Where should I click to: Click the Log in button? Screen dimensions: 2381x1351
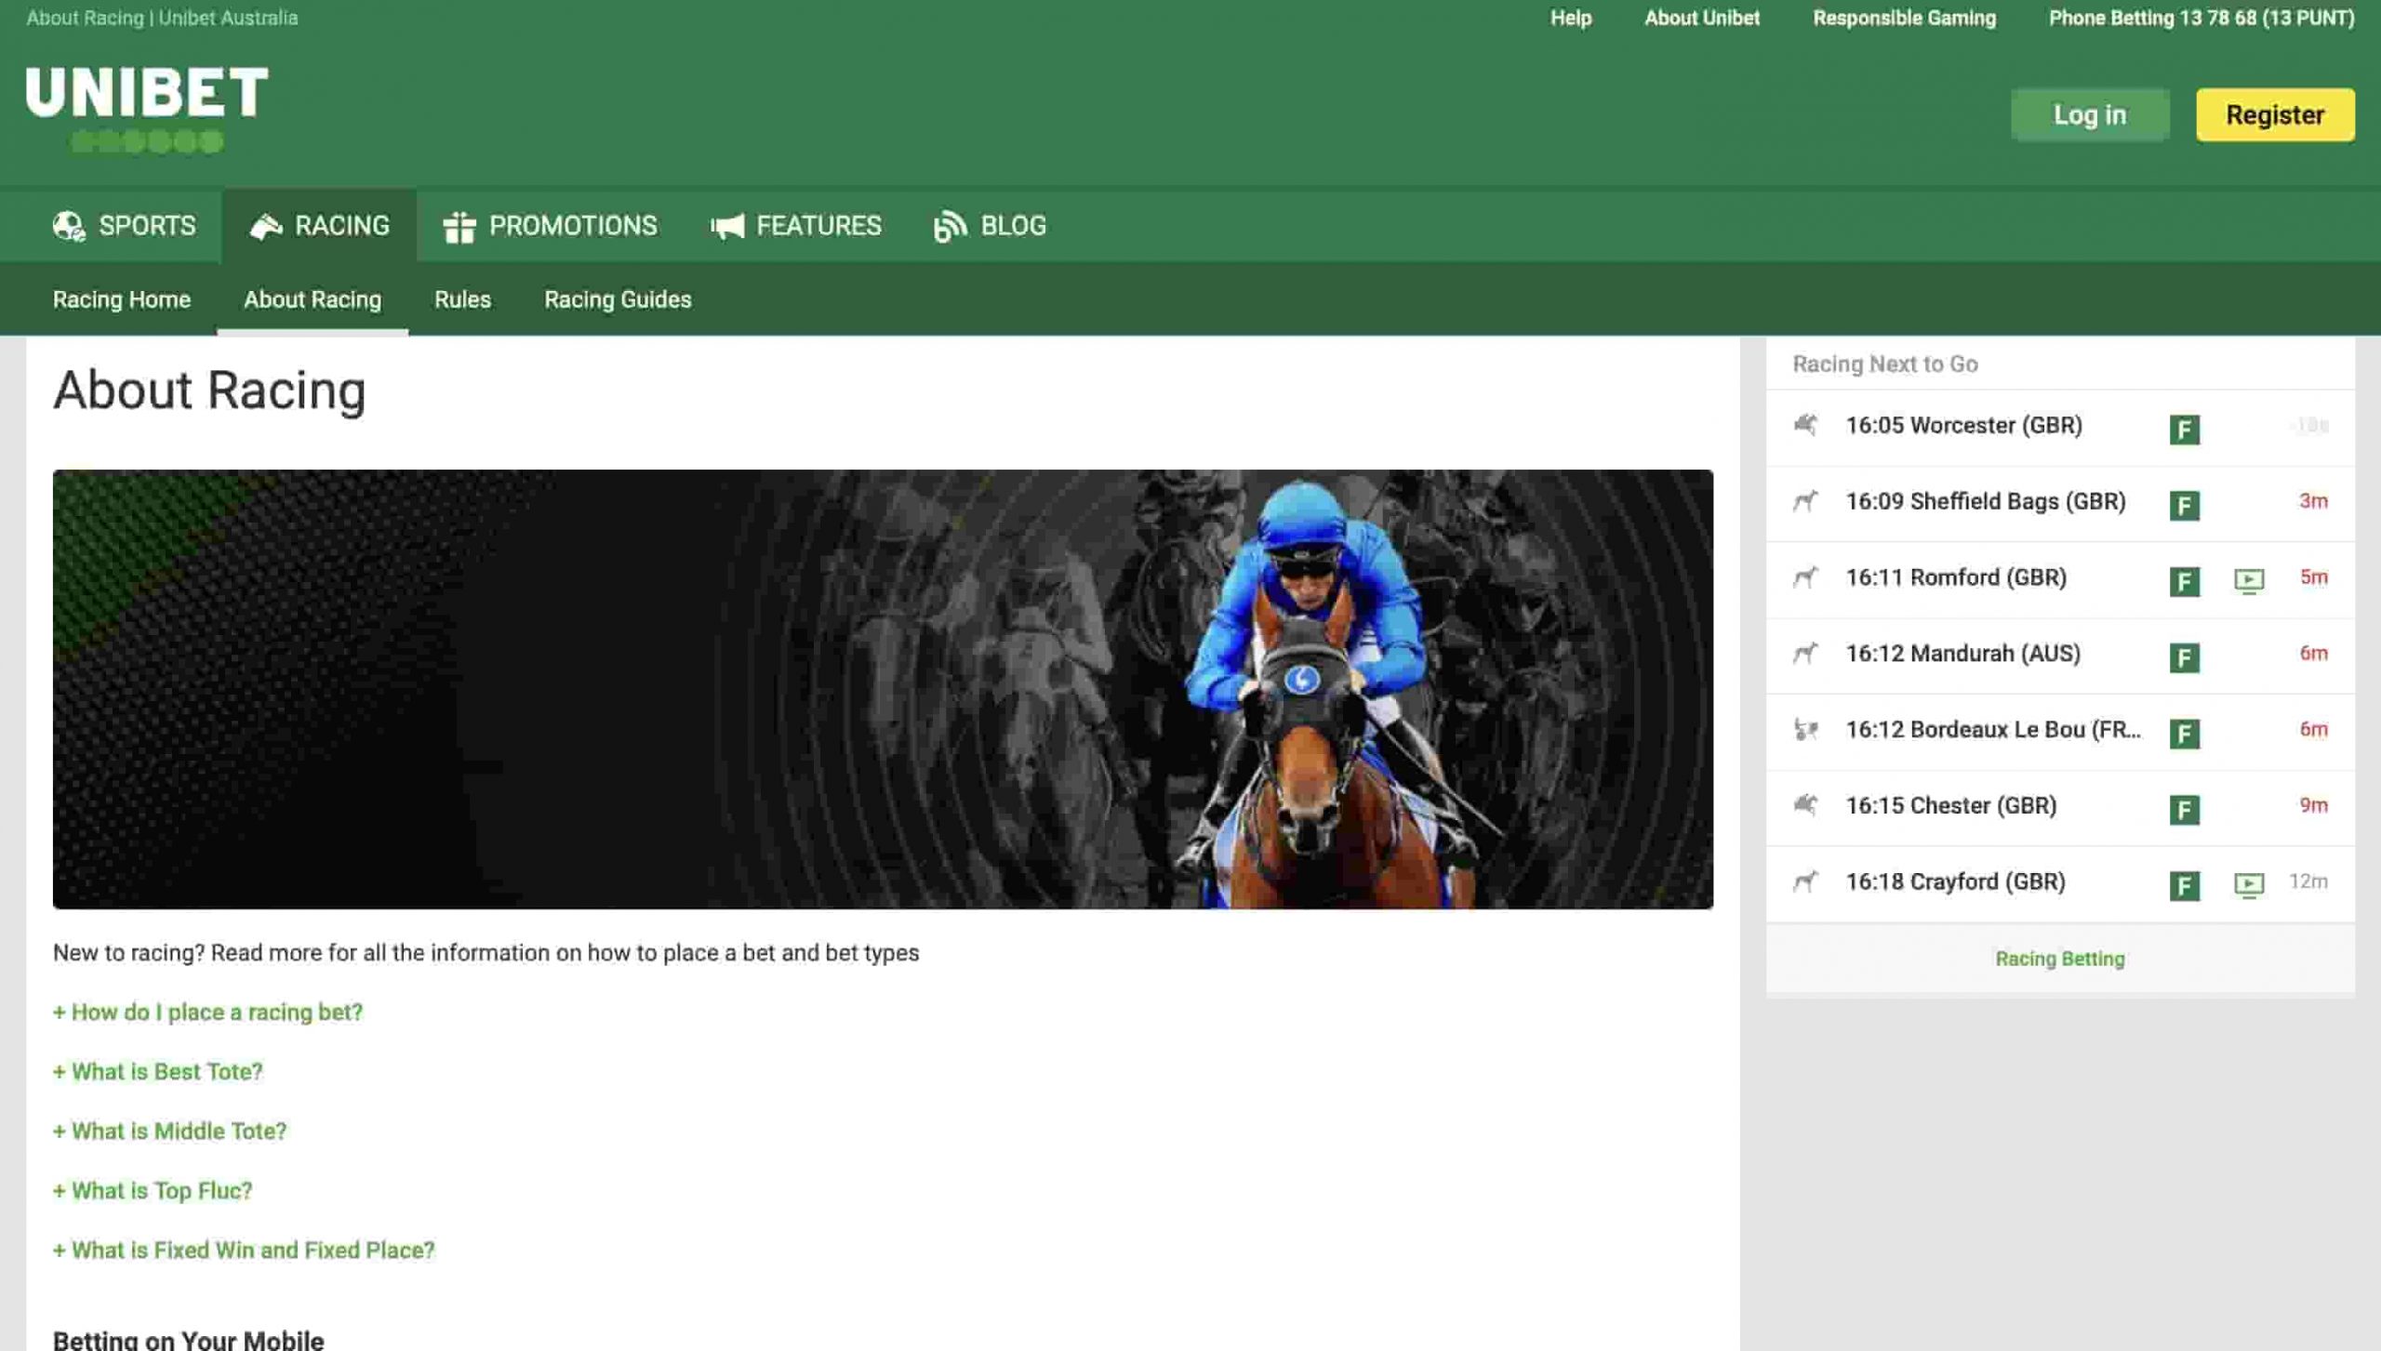click(2090, 114)
